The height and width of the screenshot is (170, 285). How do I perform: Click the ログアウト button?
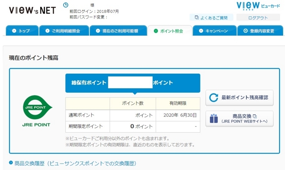tap(258, 17)
